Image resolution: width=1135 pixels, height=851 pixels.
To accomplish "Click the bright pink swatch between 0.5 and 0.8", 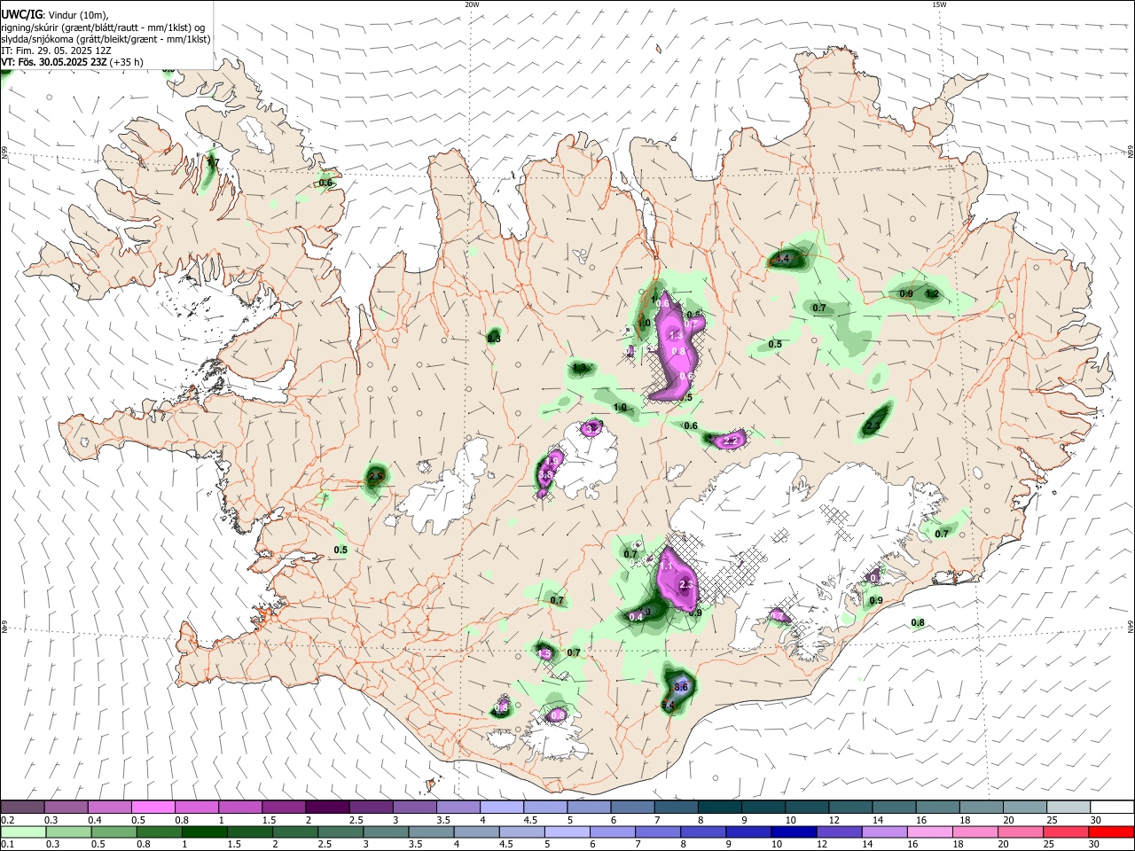I will click(153, 807).
